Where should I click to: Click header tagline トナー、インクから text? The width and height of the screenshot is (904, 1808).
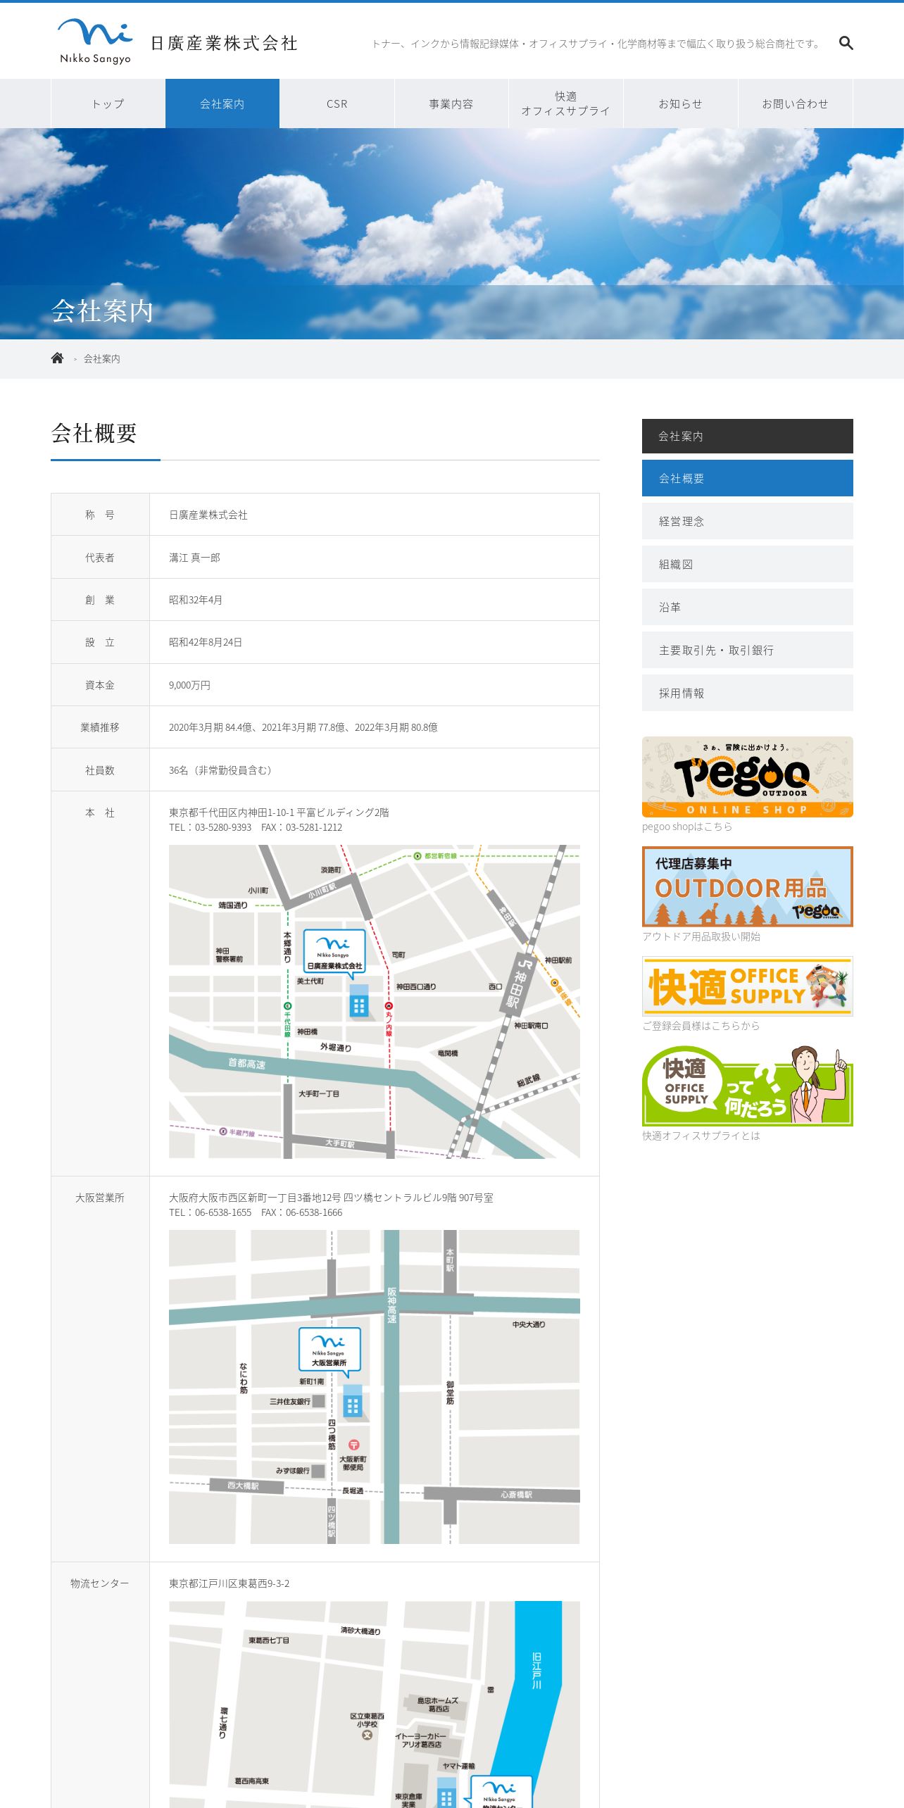tap(597, 44)
